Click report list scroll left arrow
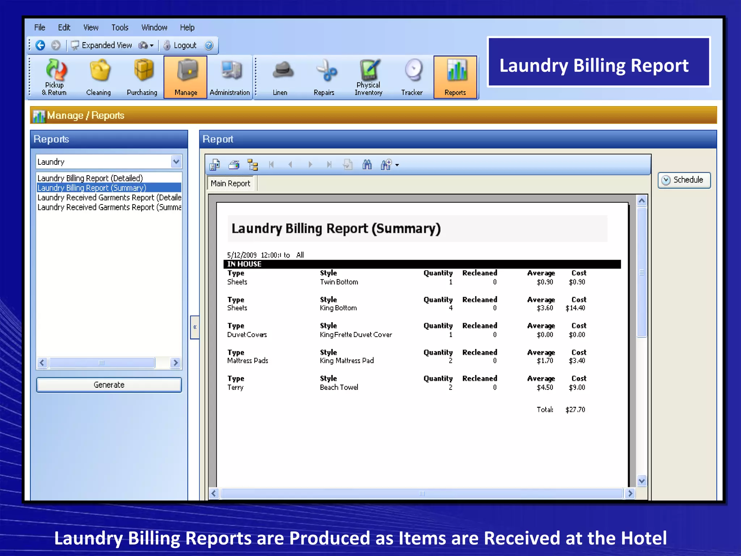This screenshot has width=741, height=556. [42, 363]
